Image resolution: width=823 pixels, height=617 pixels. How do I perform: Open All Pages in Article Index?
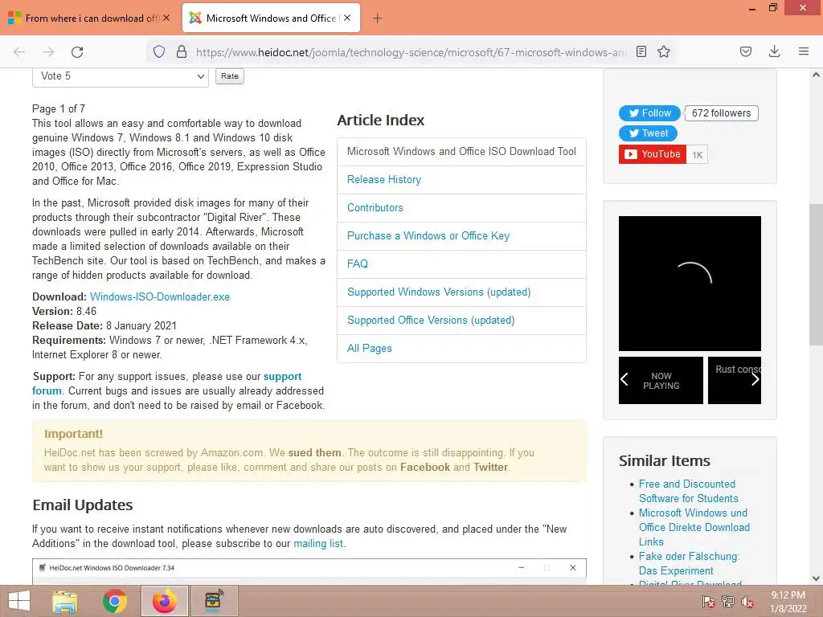[369, 349]
